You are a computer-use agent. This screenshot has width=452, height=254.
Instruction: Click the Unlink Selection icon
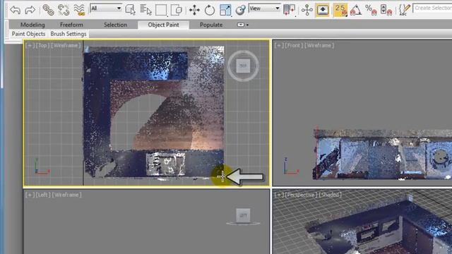pos(64,10)
